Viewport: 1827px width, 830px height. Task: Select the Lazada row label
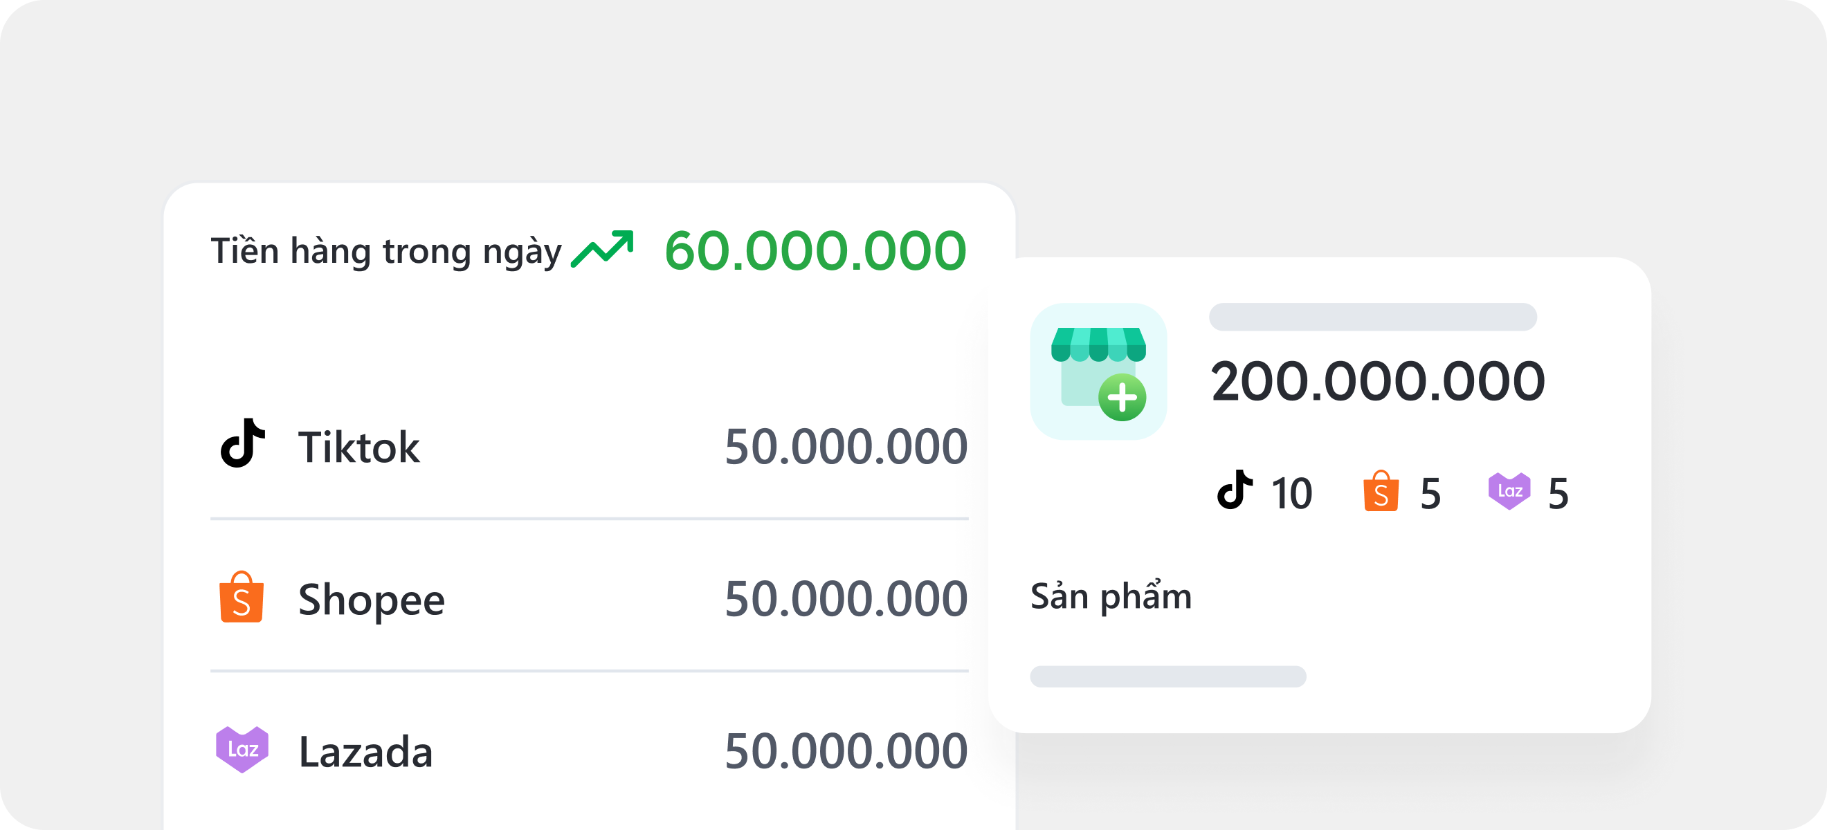click(365, 751)
